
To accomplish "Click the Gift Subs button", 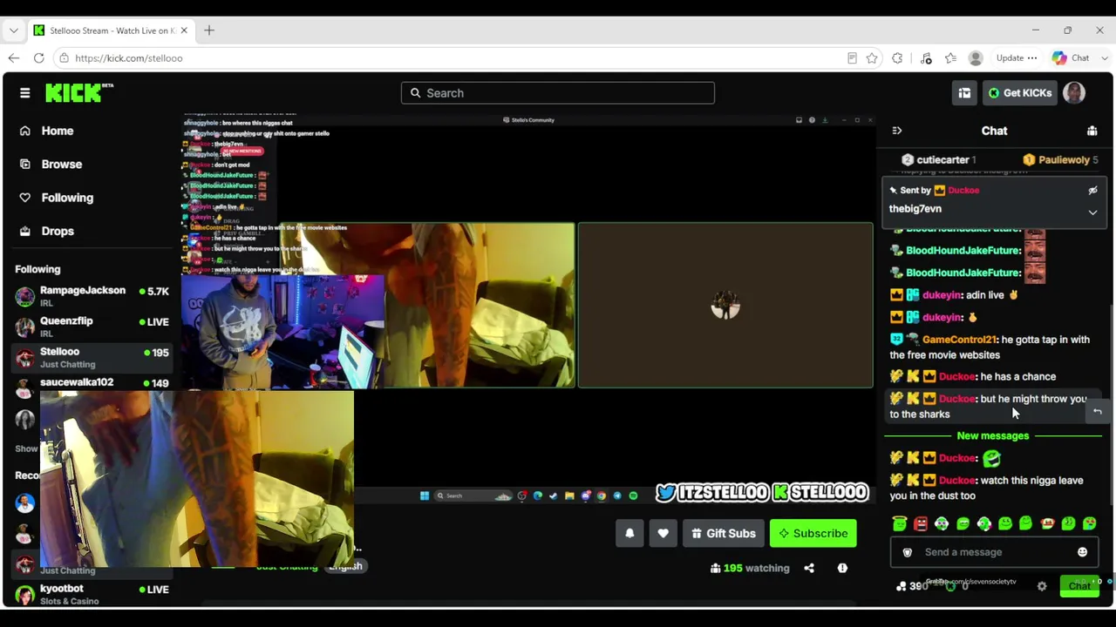I will [x=724, y=534].
